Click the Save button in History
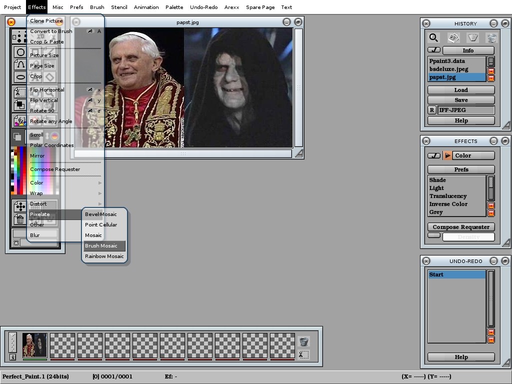Image resolution: width=512 pixels, height=384 pixels. tap(461, 100)
